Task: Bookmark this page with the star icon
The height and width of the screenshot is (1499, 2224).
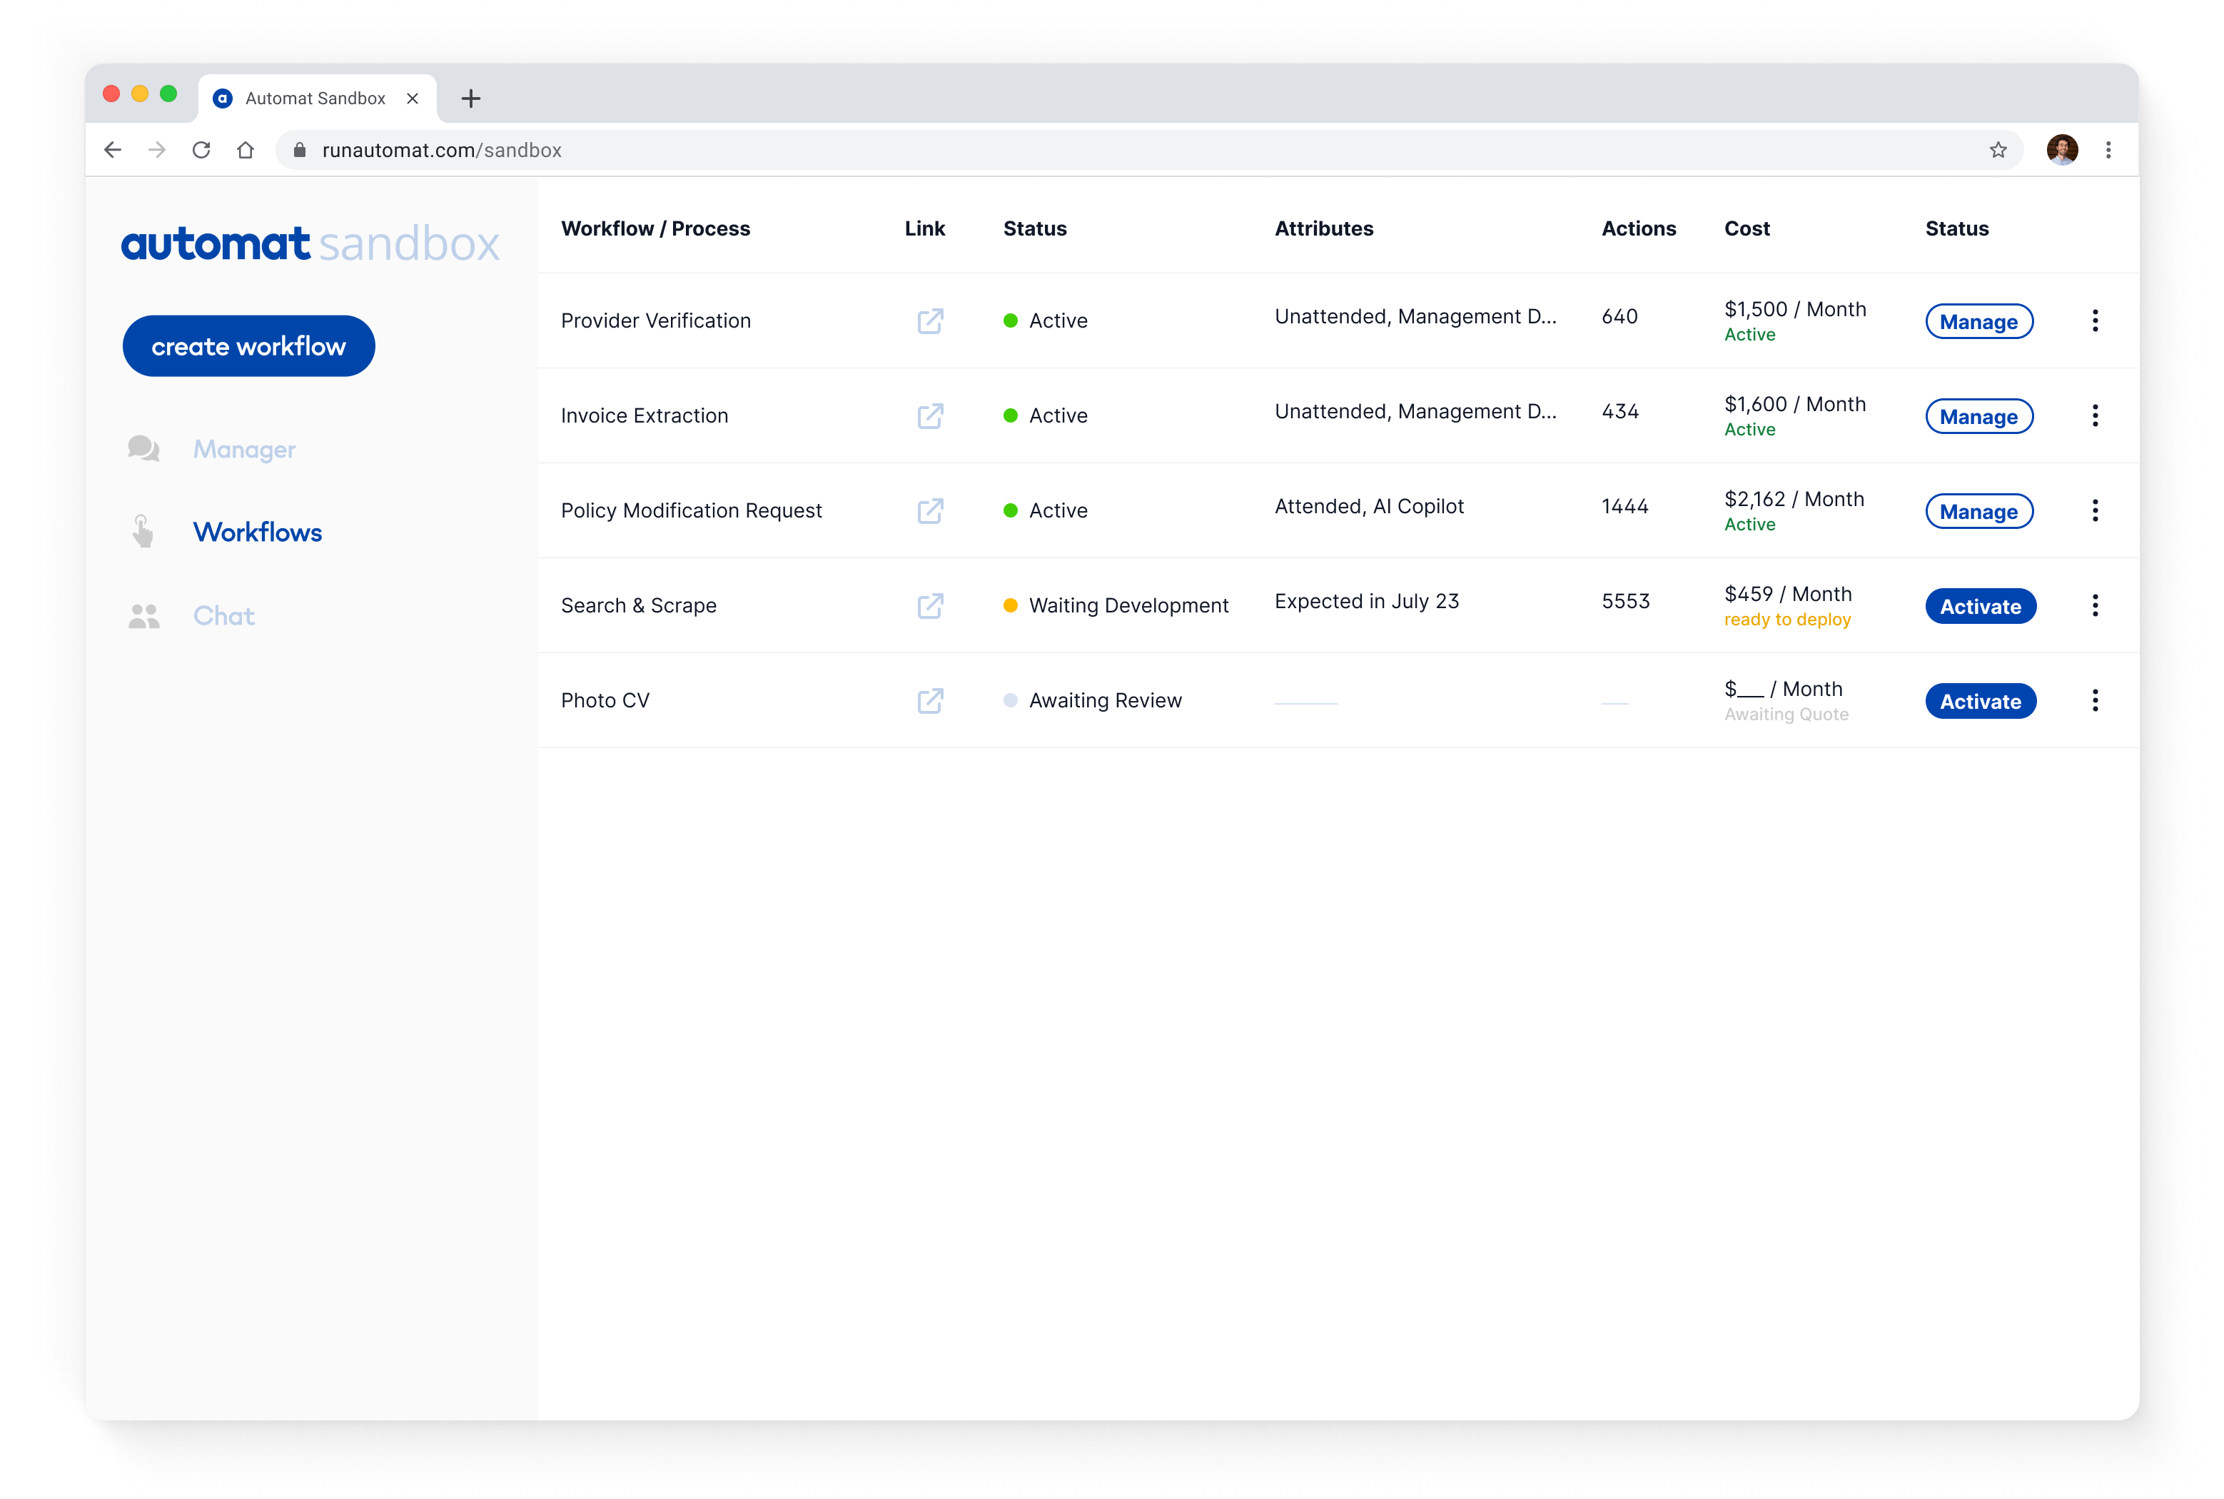Action: [x=1998, y=150]
